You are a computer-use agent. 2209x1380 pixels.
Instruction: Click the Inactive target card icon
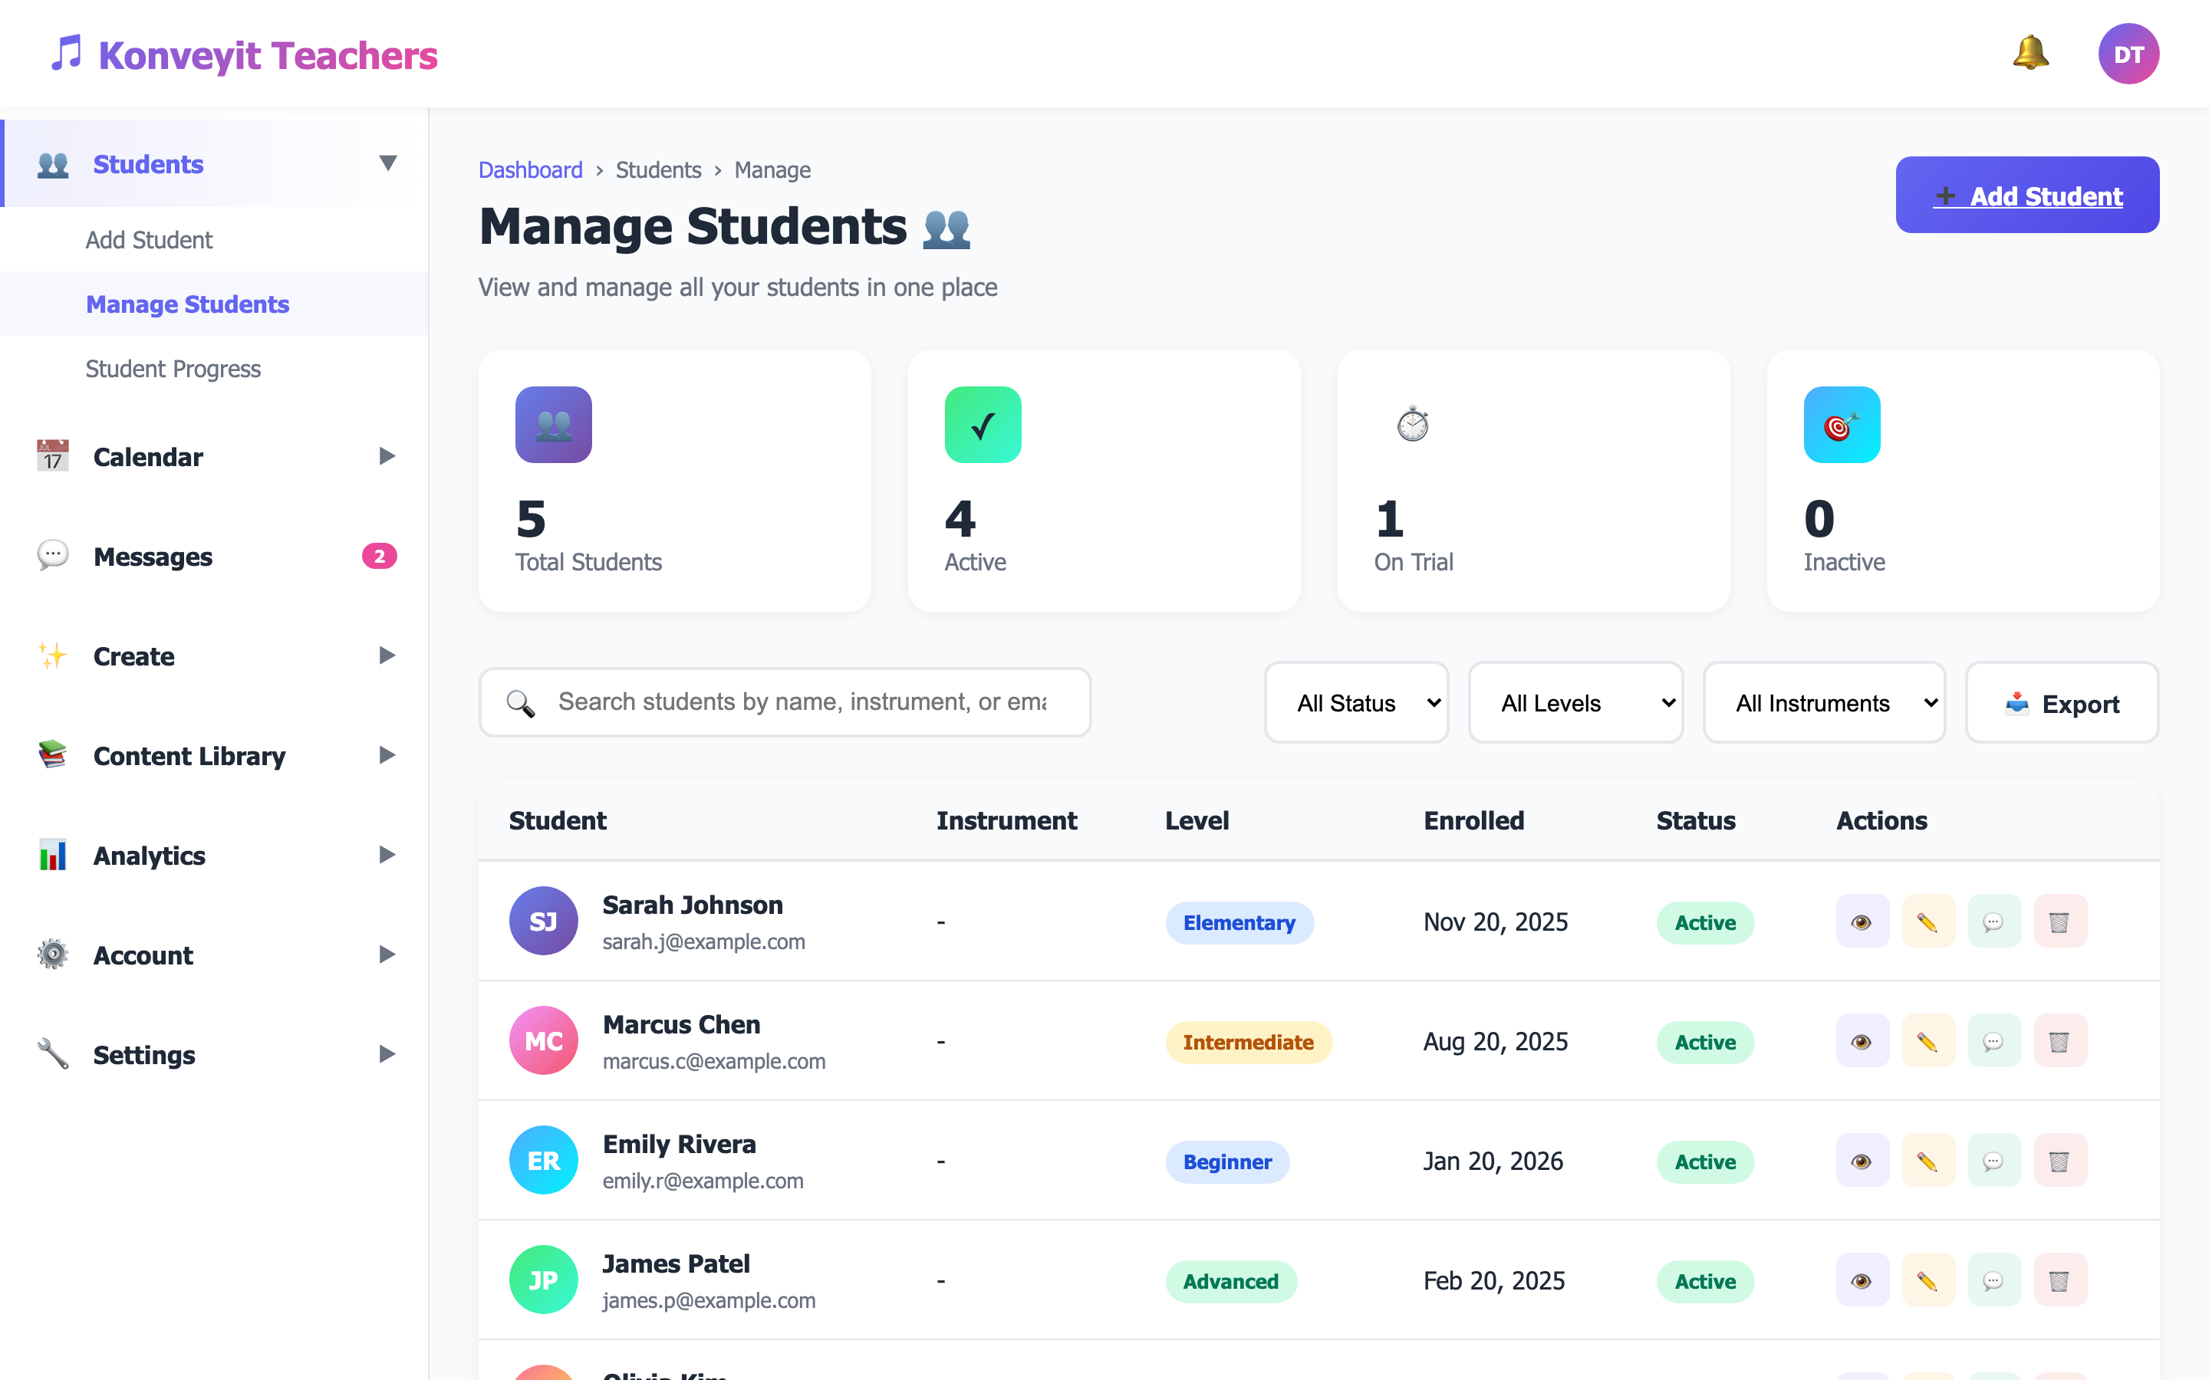[x=1841, y=425]
